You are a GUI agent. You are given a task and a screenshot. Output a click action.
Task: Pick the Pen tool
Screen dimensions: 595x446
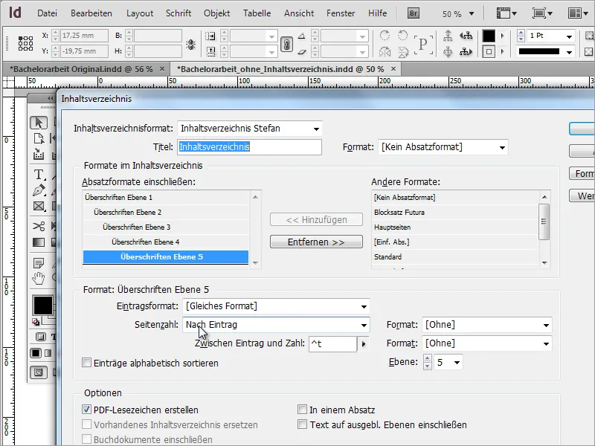(x=39, y=190)
